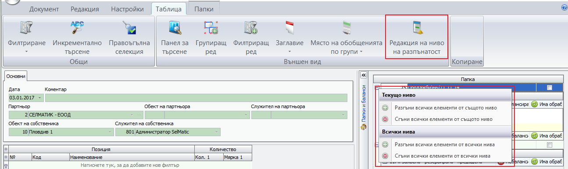Sort by the Код column header
The height and width of the screenshot is (169, 568).
tap(50, 157)
